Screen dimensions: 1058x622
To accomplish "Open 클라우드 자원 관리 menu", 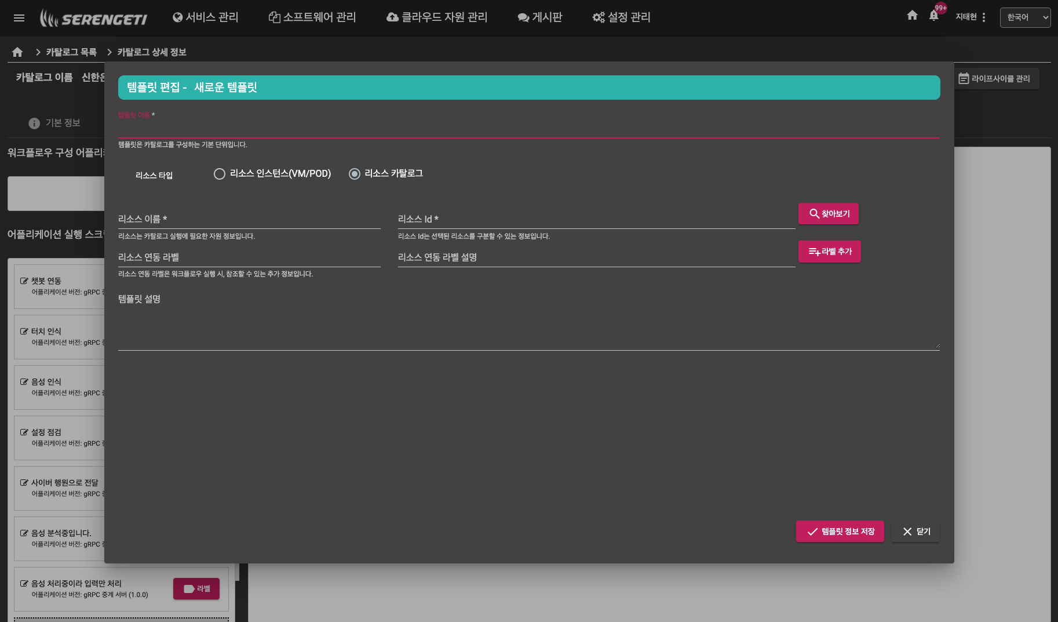I will (x=437, y=17).
